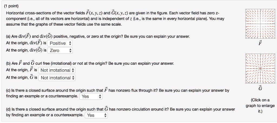Click the G label under the bottom graph
Viewport: 277px width, 123px height.
[260, 88]
